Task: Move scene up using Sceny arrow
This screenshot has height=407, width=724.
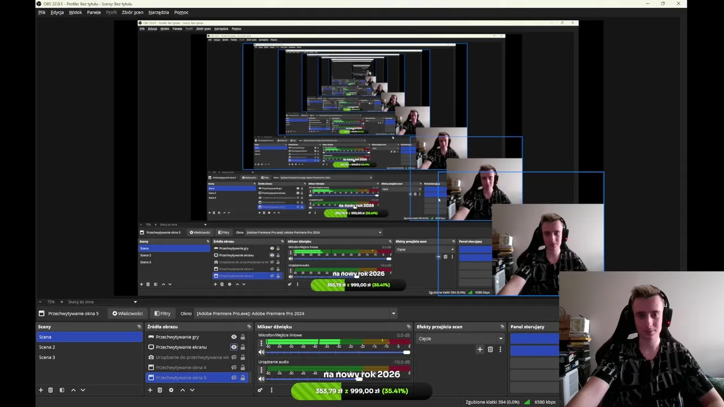Action: click(73, 390)
